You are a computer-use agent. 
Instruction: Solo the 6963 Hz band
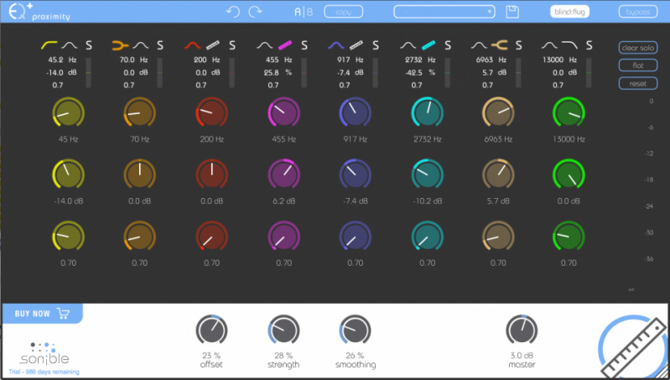click(x=518, y=45)
